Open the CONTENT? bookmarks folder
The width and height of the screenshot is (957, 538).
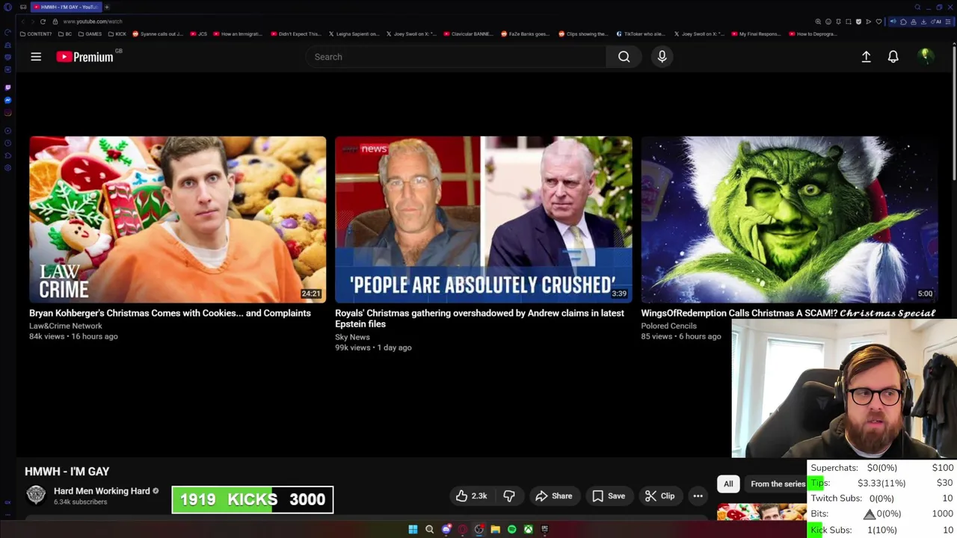[37, 34]
